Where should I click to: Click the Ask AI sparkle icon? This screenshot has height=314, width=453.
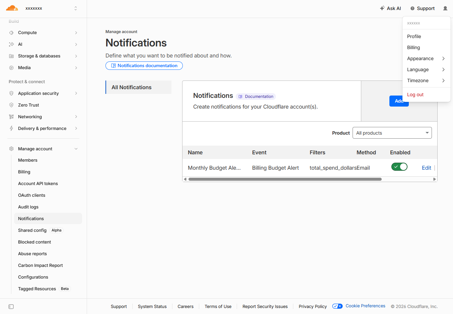coord(382,8)
